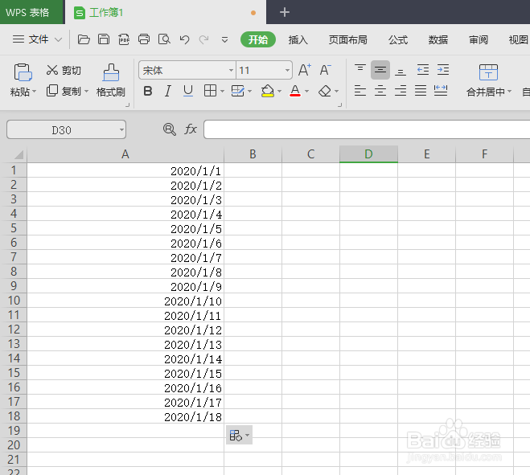Undo the last action
This screenshot has width=530, height=475.
184,39
